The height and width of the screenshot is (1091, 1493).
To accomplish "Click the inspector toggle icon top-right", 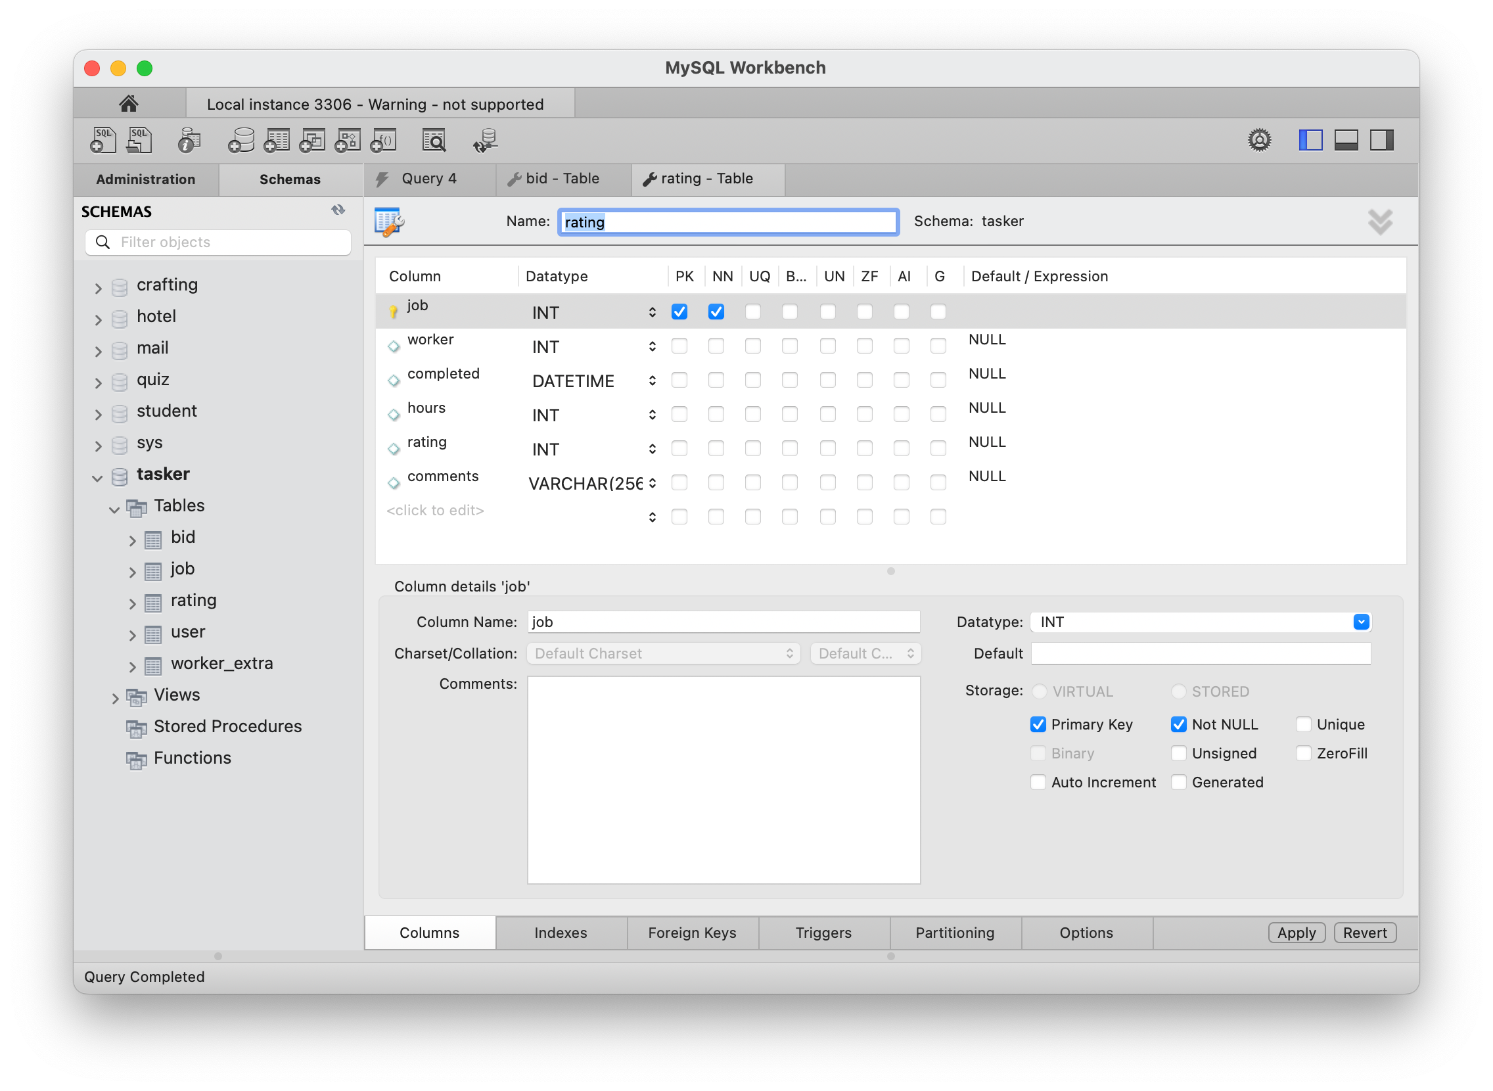I will click(x=1382, y=140).
